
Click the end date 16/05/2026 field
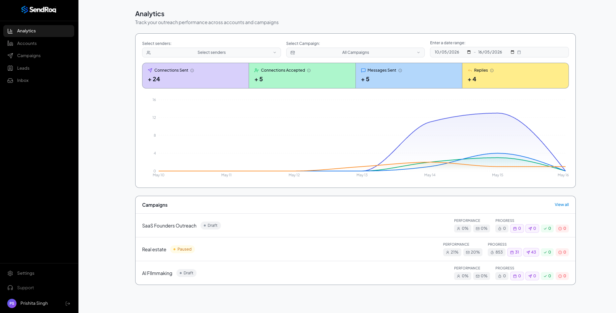tap(490, 52)
